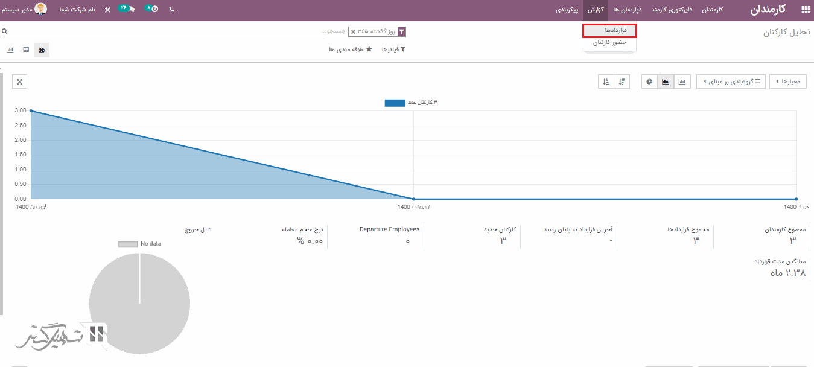Sort chart in ascending order
Screen dimensions: 814x367
606,81
